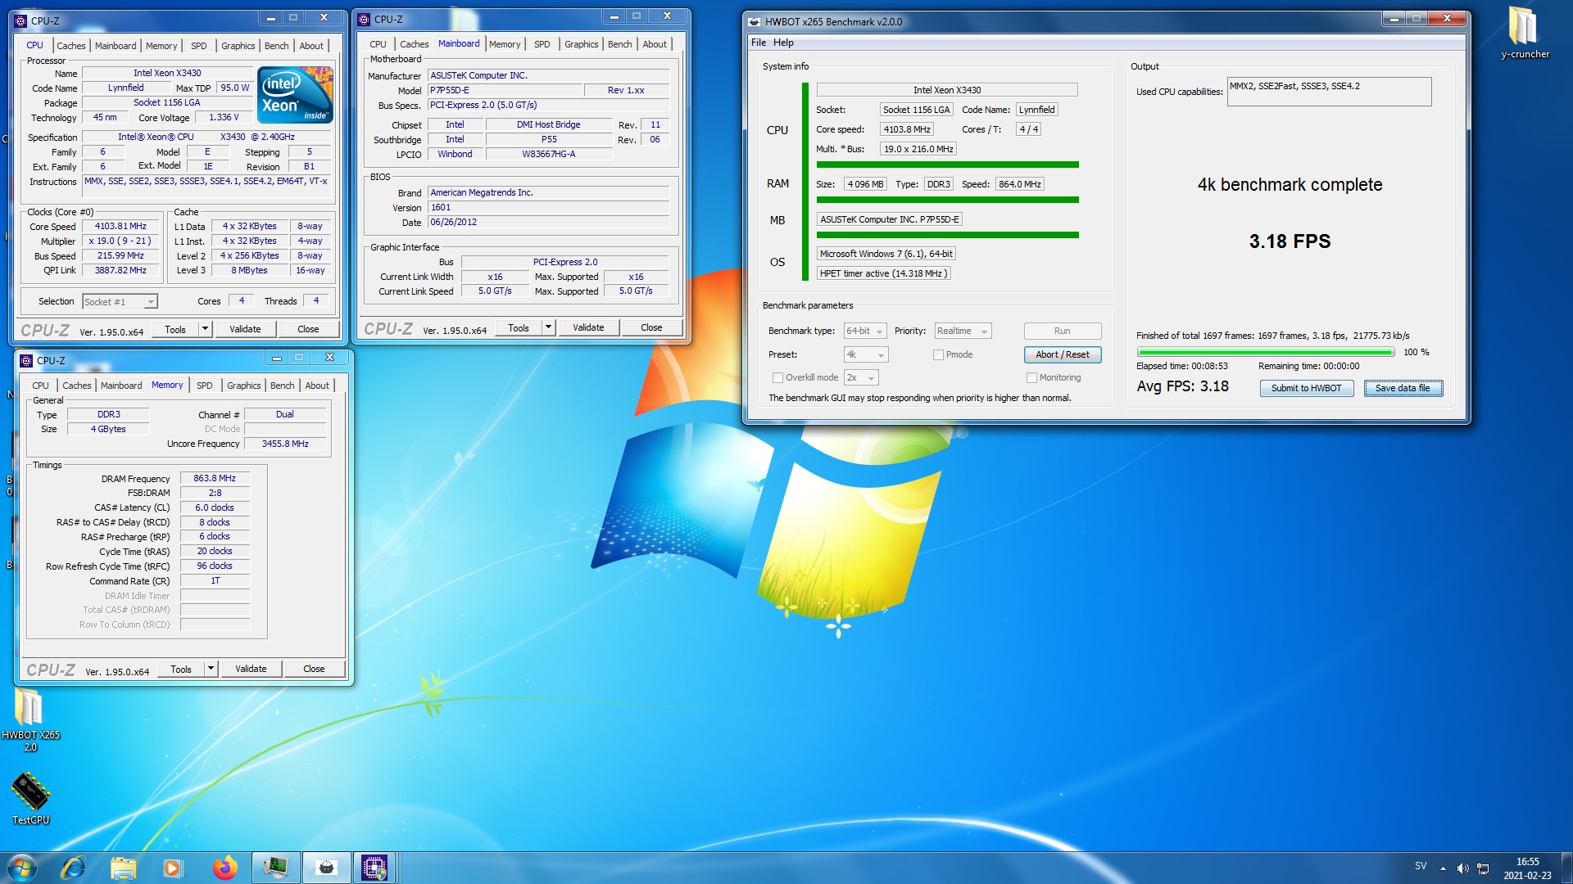The image size is (1573, 884).
Task: Open the Windows Start menu orb
Action: pyautogui.click(x=22, y=868)
